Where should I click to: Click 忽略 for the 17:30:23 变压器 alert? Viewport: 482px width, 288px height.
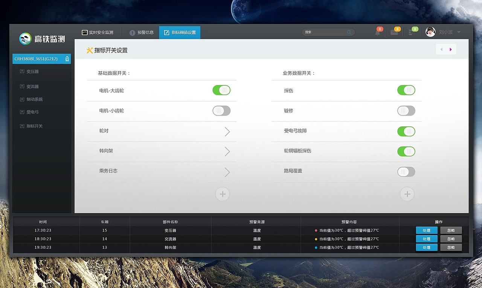tap(451, 230)
